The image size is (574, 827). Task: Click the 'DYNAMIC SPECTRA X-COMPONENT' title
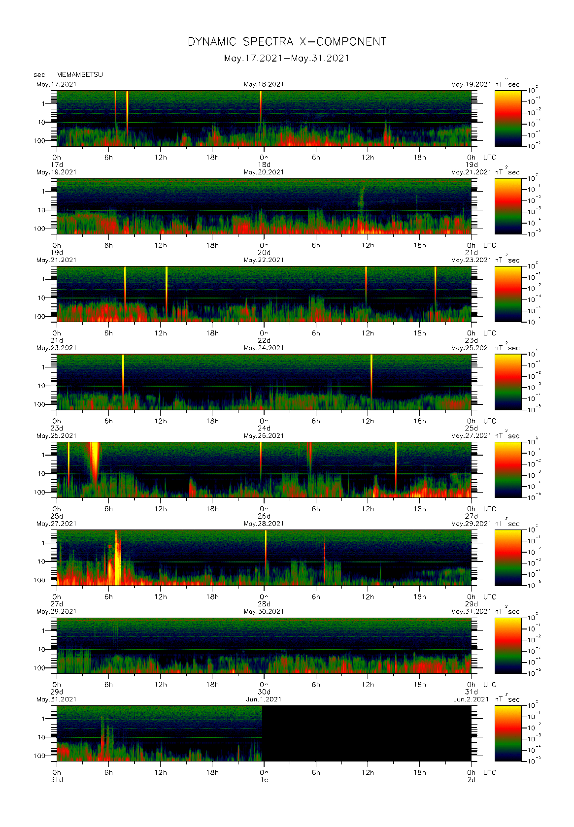(287, 42)
